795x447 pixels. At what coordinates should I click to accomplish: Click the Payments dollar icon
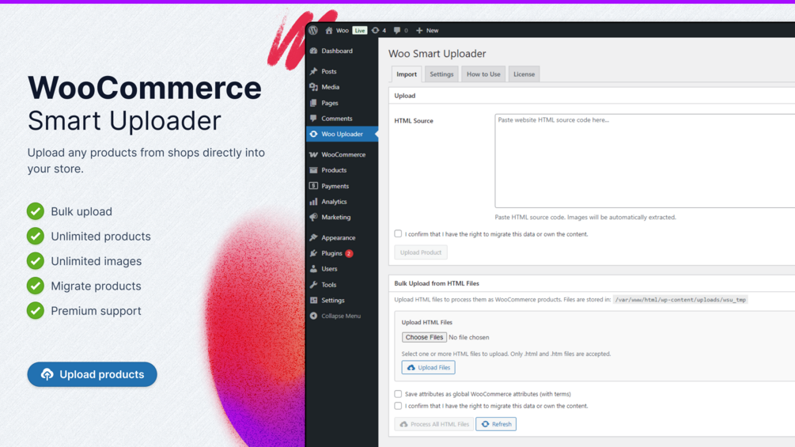[x=314, y=186]
